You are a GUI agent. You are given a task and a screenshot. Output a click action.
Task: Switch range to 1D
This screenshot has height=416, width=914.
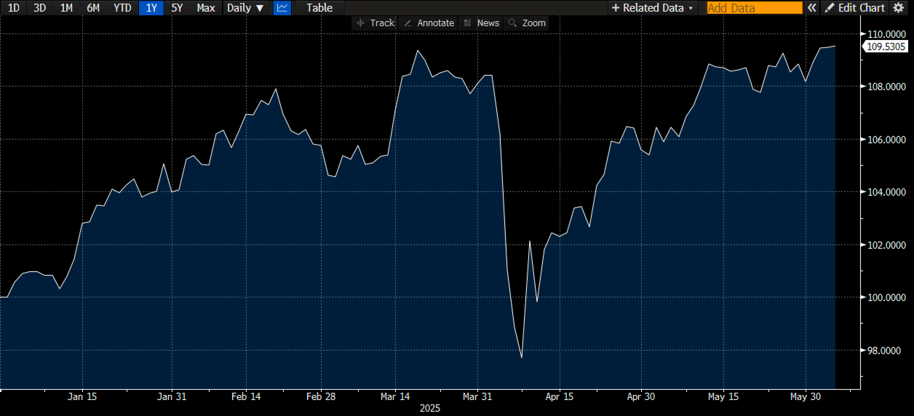13,8
